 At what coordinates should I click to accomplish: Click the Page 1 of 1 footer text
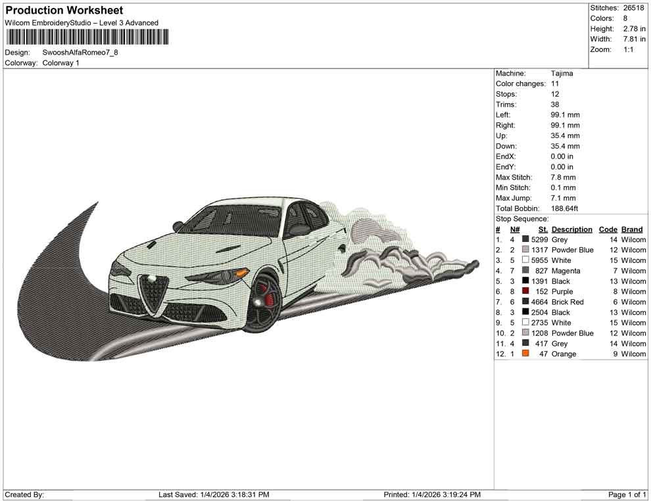point(627,494)
